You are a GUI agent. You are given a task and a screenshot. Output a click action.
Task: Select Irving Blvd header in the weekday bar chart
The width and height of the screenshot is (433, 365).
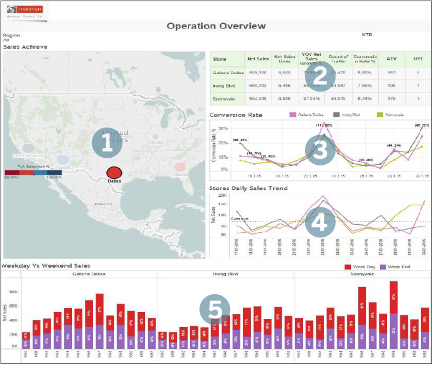click(225, 274)
